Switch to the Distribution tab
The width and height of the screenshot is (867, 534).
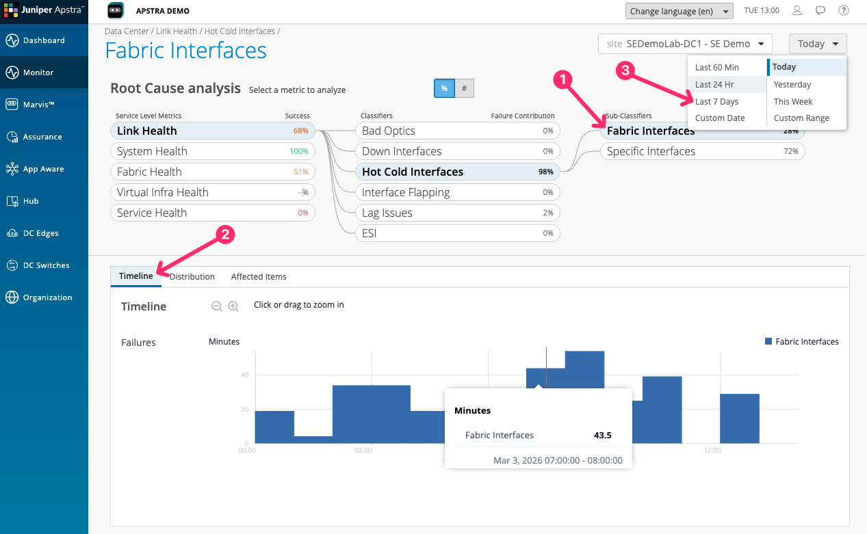192,276
